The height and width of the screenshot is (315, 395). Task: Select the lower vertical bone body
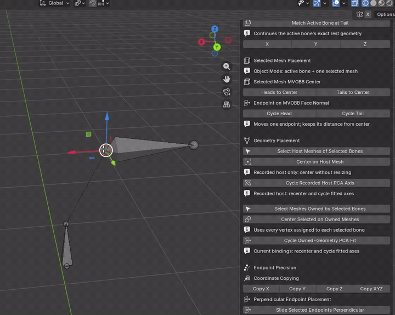[66, 248]
